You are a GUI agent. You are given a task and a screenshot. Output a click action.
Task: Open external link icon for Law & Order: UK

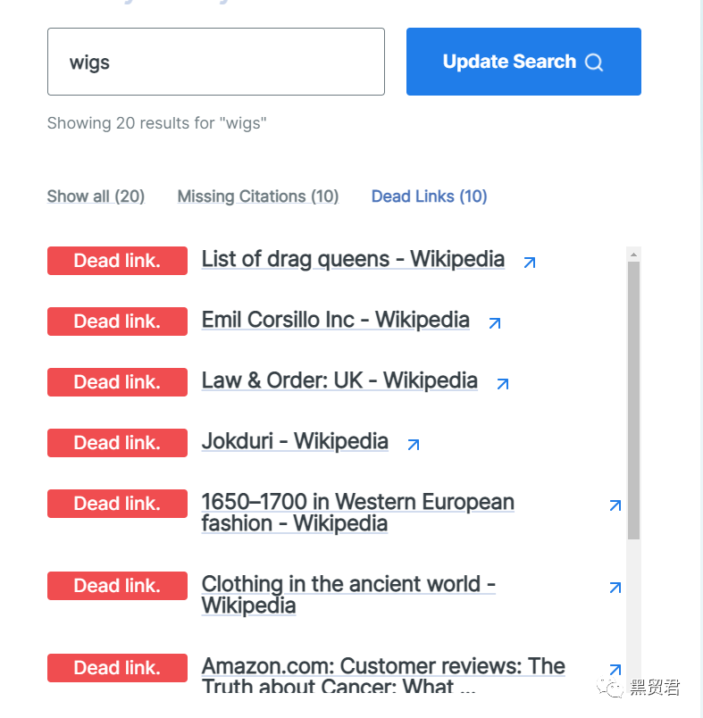(x=503, y=384)
